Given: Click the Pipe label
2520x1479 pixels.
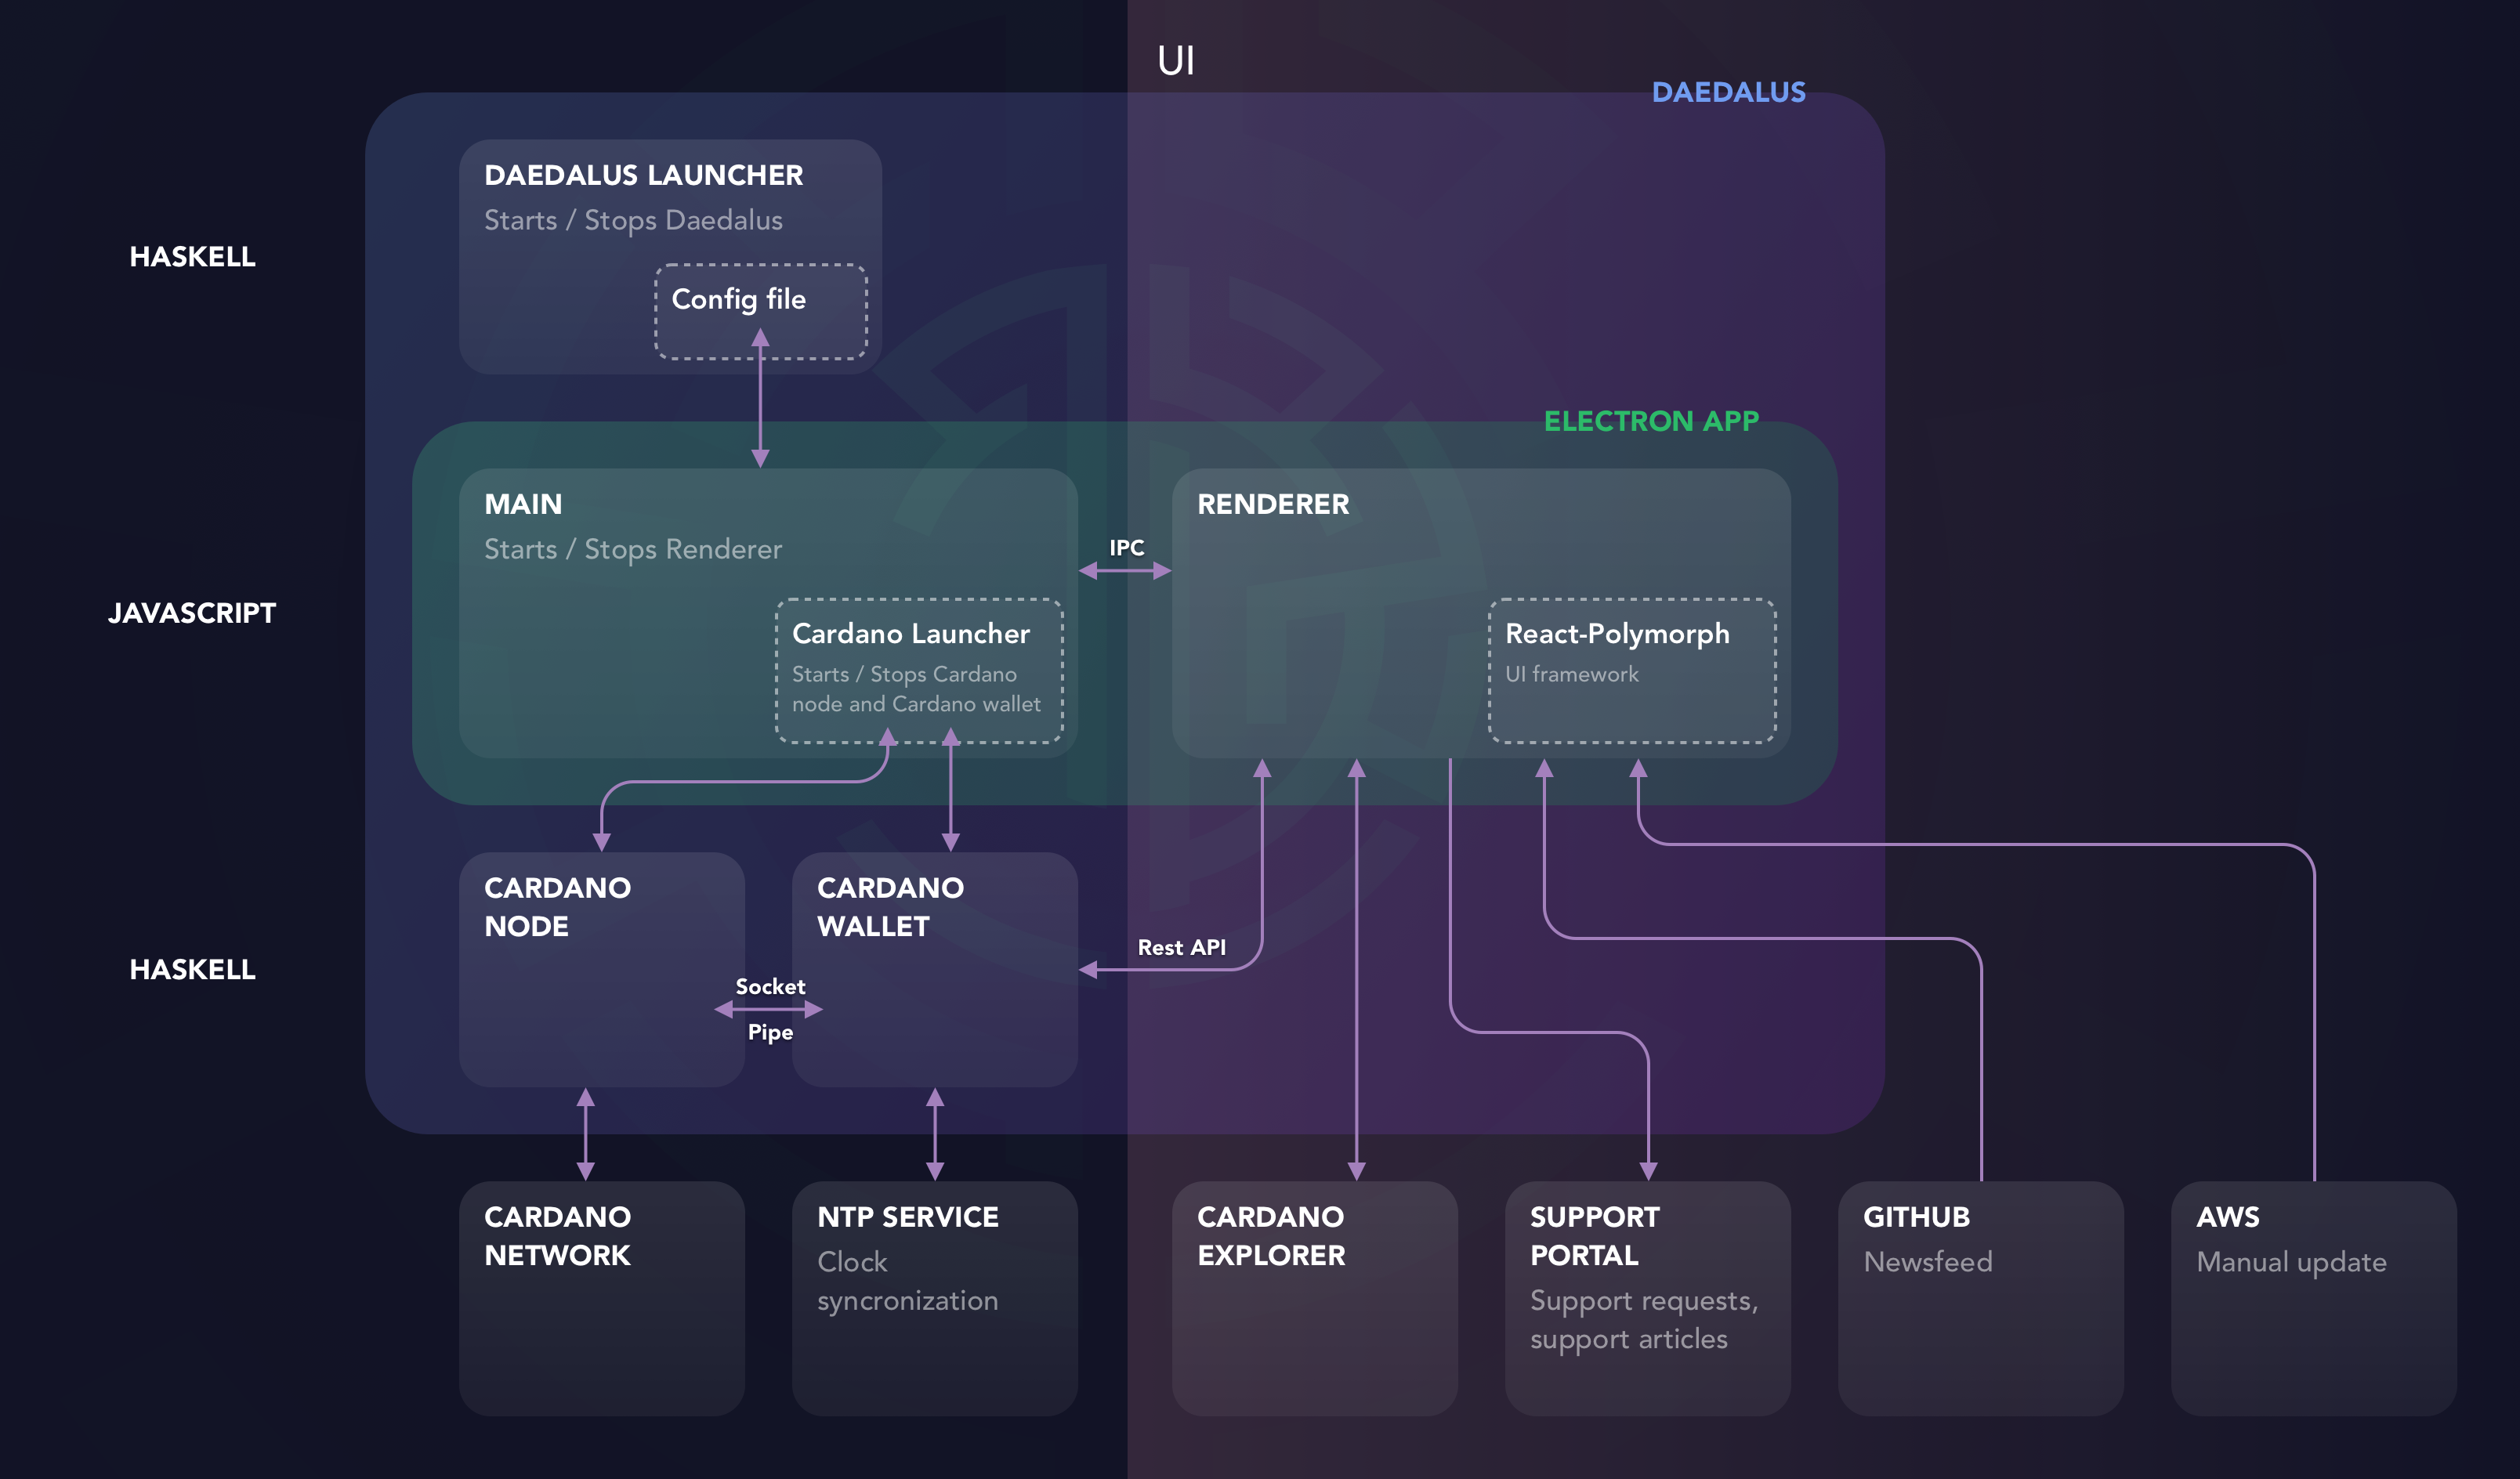Looking at the screenshot, I should point(770,1032).
